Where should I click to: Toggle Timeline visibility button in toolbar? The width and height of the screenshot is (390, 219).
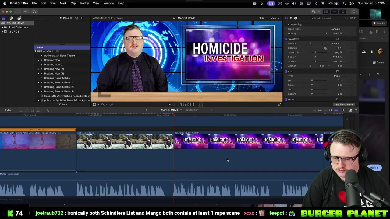335,12
